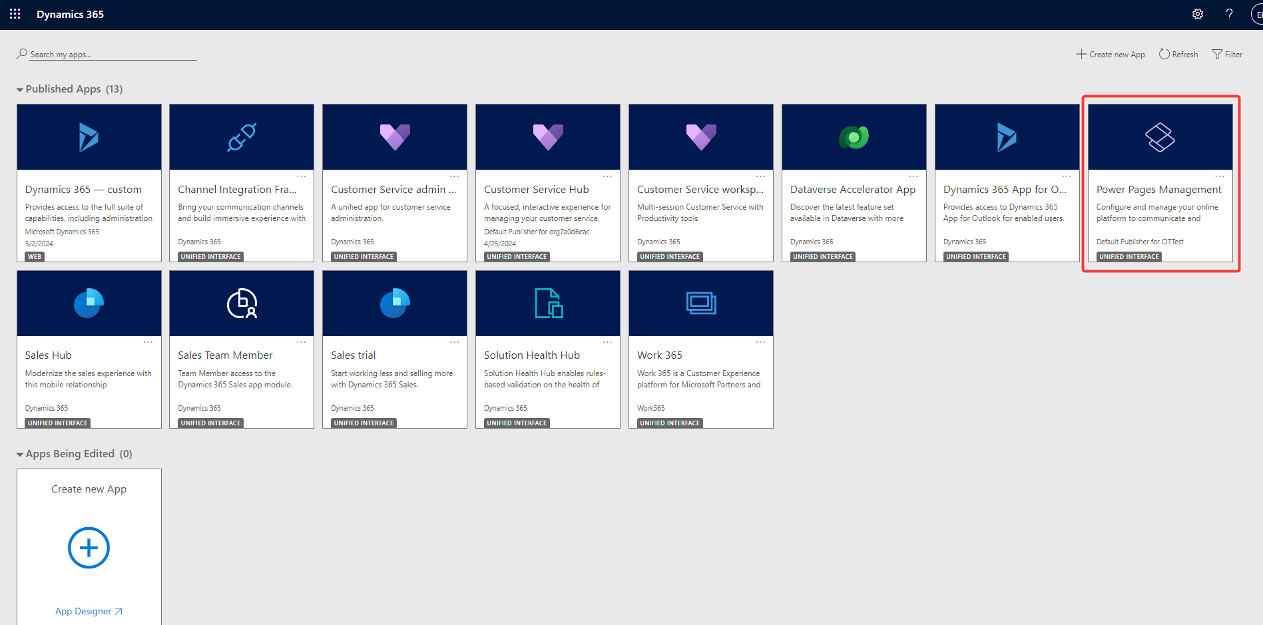1263x625 pixels.
Task: Click the Sales trial pie chart icon
Action: coord(395,304)
